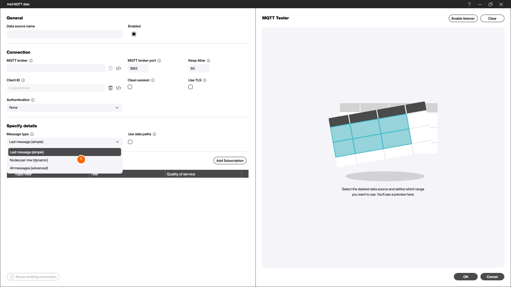This screenshot has height=287, width=511.
Task: Select Last message (simple) option
Action: point(65,152)
